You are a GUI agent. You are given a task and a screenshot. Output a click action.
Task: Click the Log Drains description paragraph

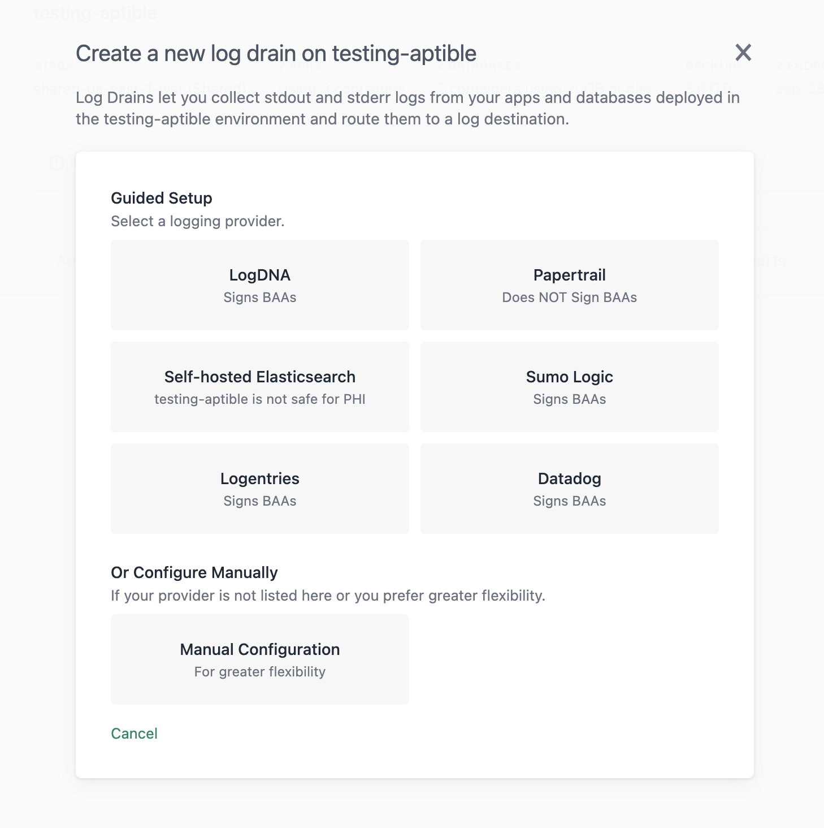click(x=408, y=108)
